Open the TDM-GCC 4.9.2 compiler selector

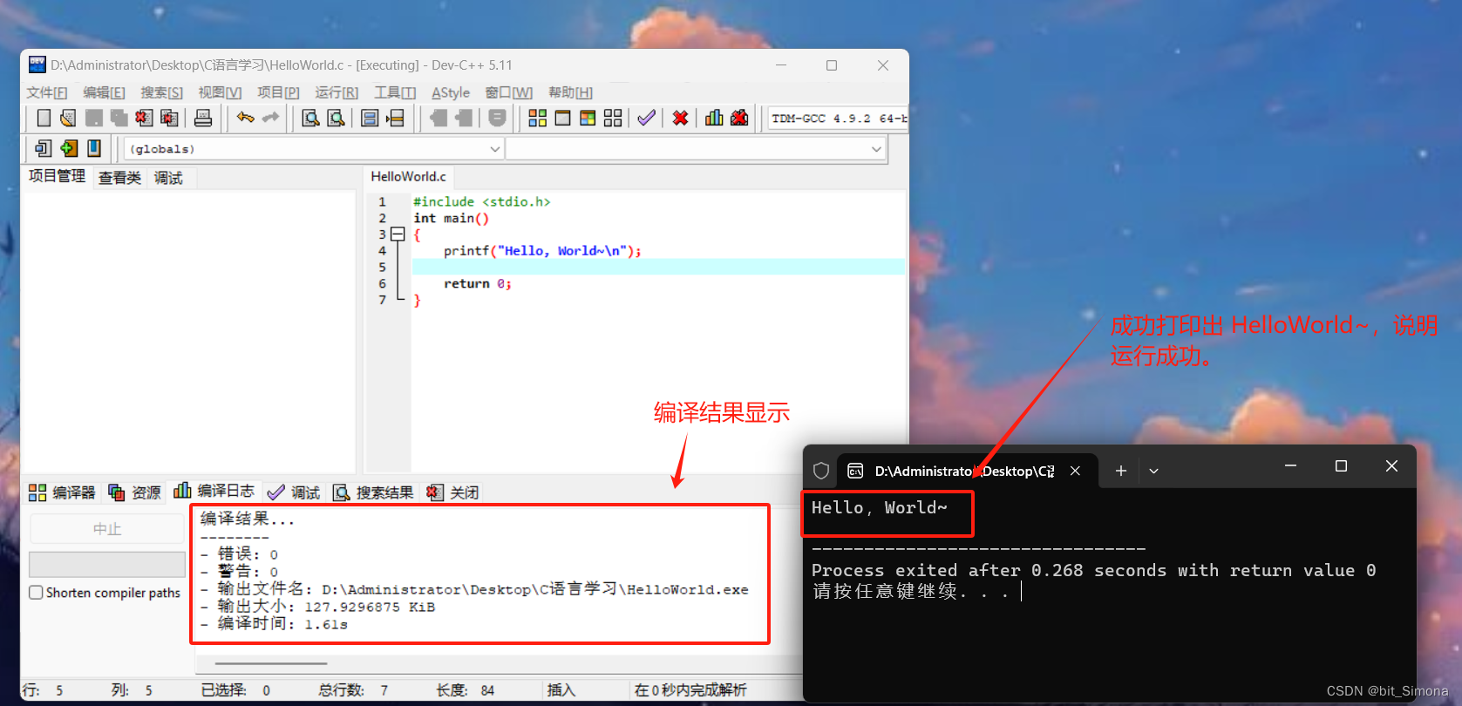837,119
